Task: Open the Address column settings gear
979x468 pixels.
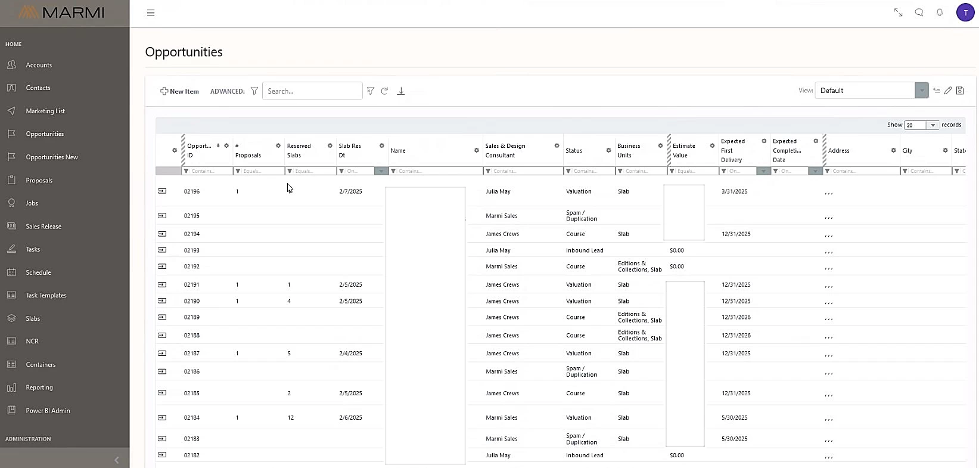Action: pyautogui.click(x=894, y=150)
